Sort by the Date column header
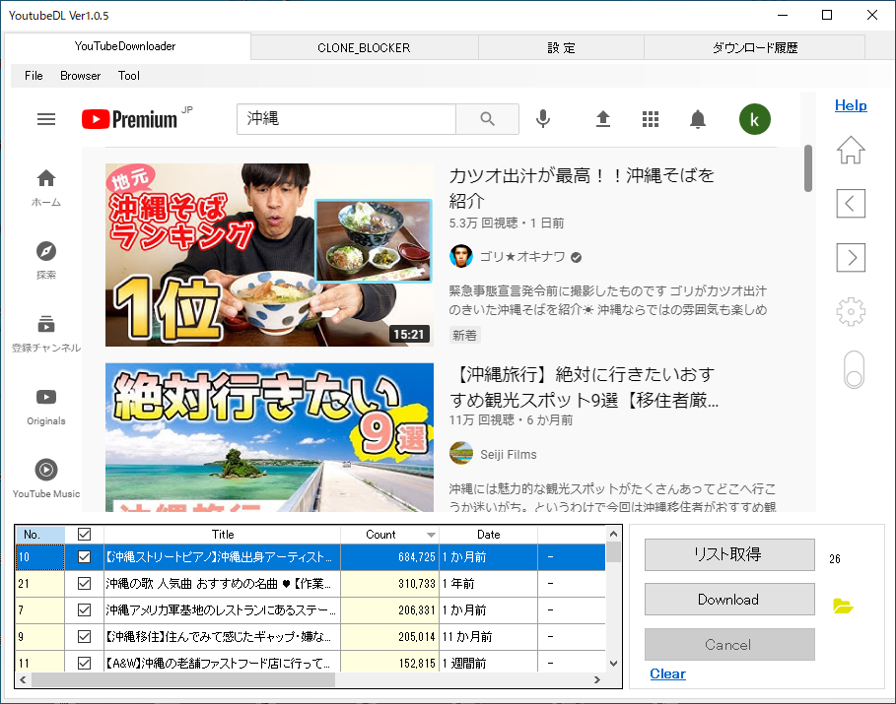The image size is (896, 704). click(489, 535)
